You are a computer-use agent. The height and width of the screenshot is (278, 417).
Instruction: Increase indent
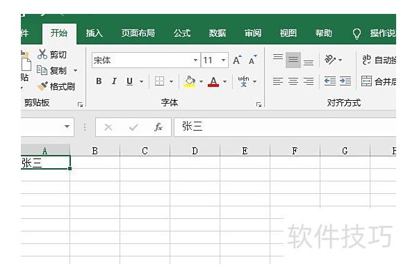[x=345, y=81]
